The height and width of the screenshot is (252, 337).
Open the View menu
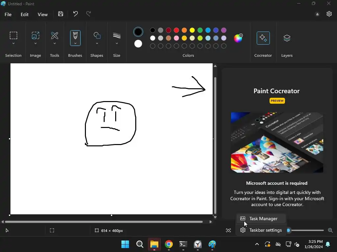pos(42,14)
